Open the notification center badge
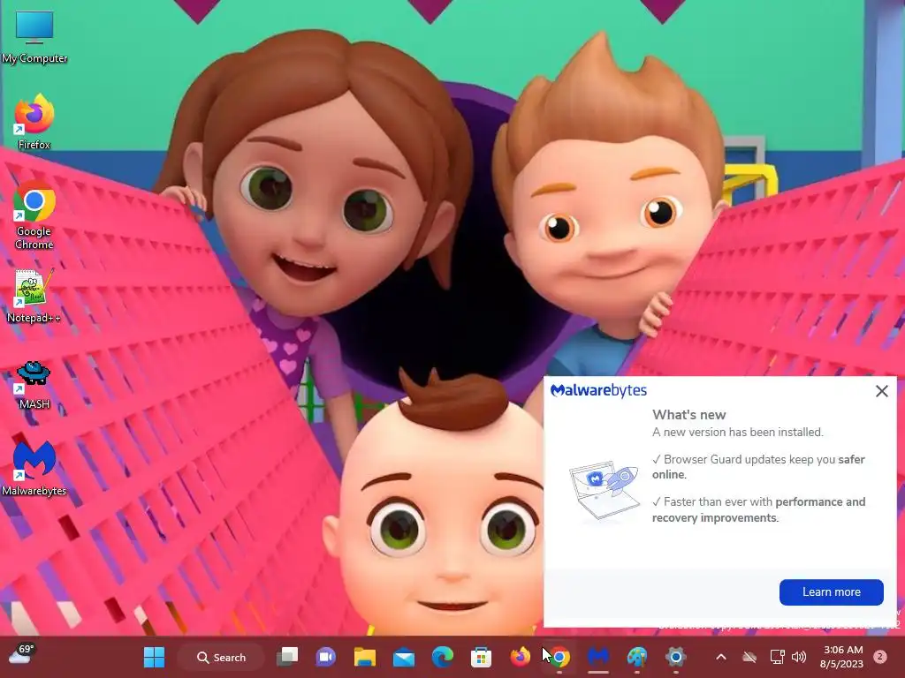905x678 pixels. [880, 657]
